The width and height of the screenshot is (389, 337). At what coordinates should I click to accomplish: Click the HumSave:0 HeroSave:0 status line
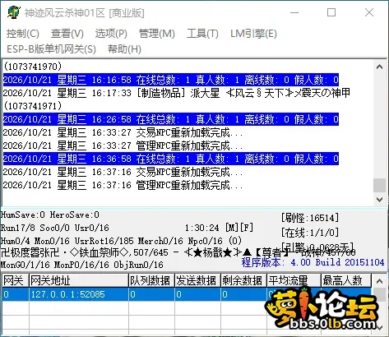coord(50,215)
